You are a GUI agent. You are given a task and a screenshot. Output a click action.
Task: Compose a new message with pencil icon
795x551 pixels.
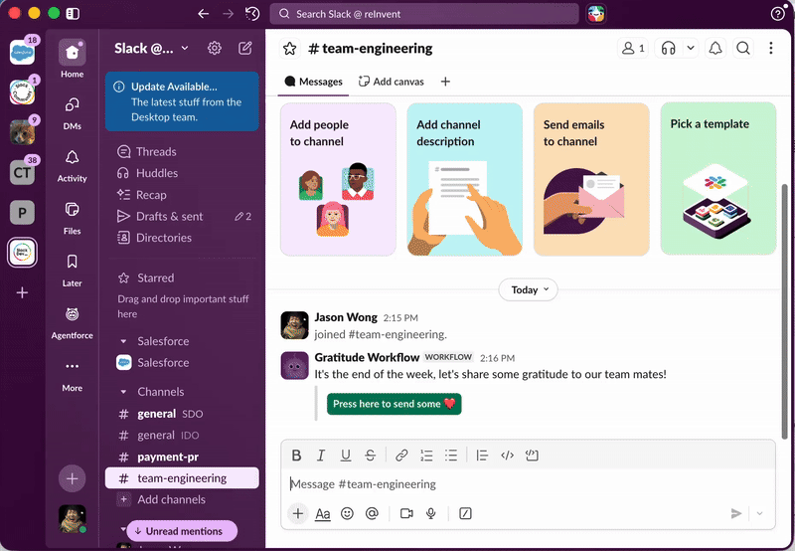pos(244,49)
